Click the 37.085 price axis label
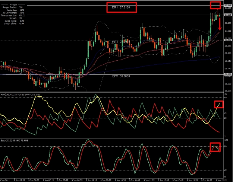Image resolution: width=233 pixels, height=182 pixels. 228,31
